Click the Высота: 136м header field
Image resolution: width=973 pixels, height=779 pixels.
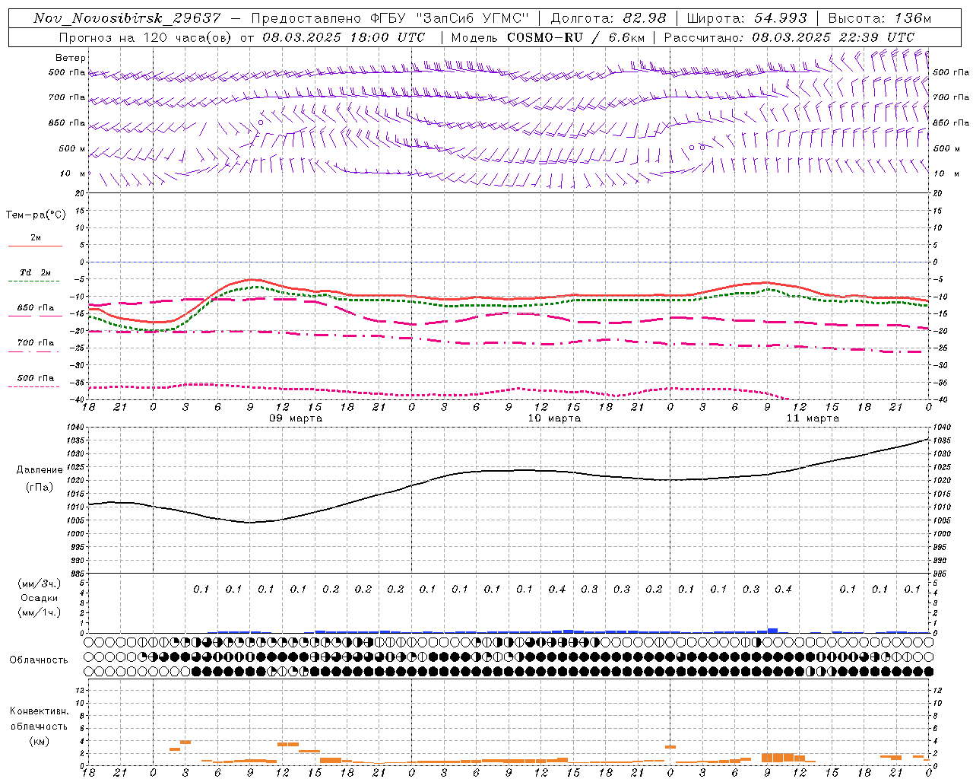tap(880, 19)
